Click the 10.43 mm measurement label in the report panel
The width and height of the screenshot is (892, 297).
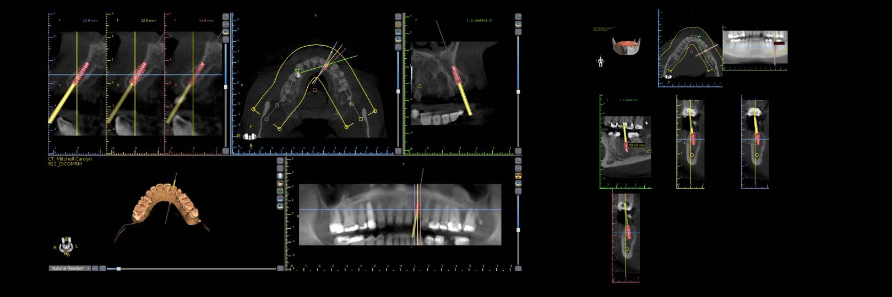636,145
